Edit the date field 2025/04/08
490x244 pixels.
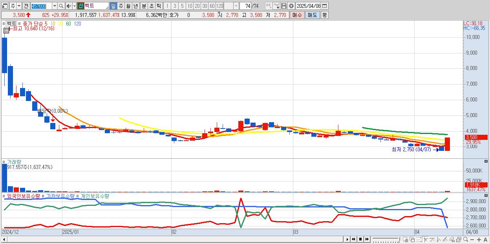click(308, 6)
